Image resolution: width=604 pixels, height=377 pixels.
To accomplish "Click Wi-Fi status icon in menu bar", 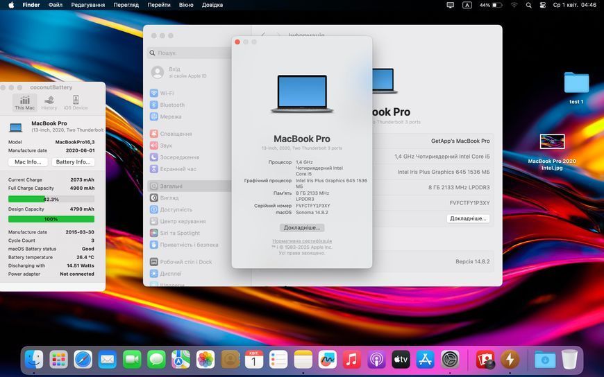I will point(514,5).
